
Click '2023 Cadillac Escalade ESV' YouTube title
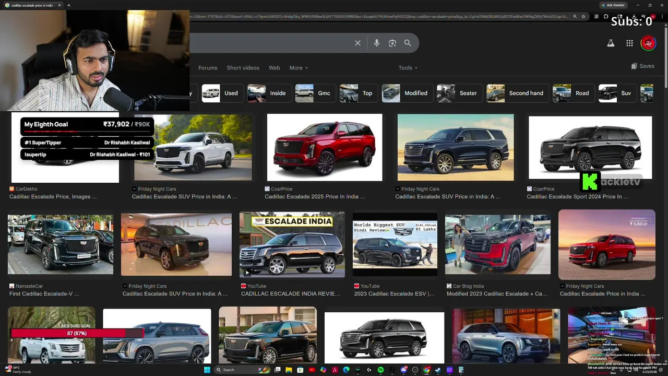pos(394,294)
